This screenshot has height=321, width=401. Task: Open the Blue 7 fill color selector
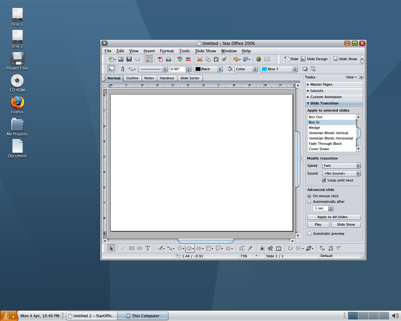pos(278,69)
